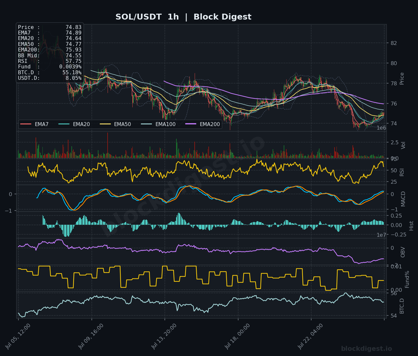Viewport: 418px width, 356px height.
Task: Click the teal EMA20 legend line swatch
Action: [x=64, y=124]
